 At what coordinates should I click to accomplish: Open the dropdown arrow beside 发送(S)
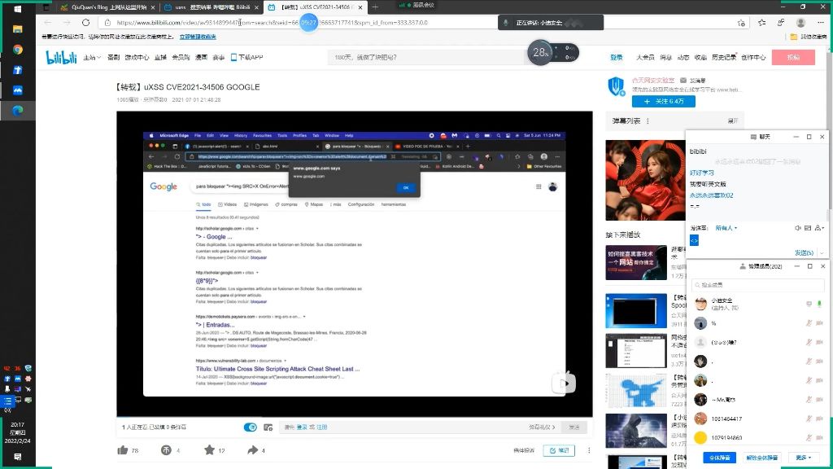(822, 253)
